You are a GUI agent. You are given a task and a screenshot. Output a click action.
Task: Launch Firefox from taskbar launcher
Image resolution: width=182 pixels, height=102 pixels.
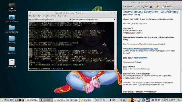[23, 100]
